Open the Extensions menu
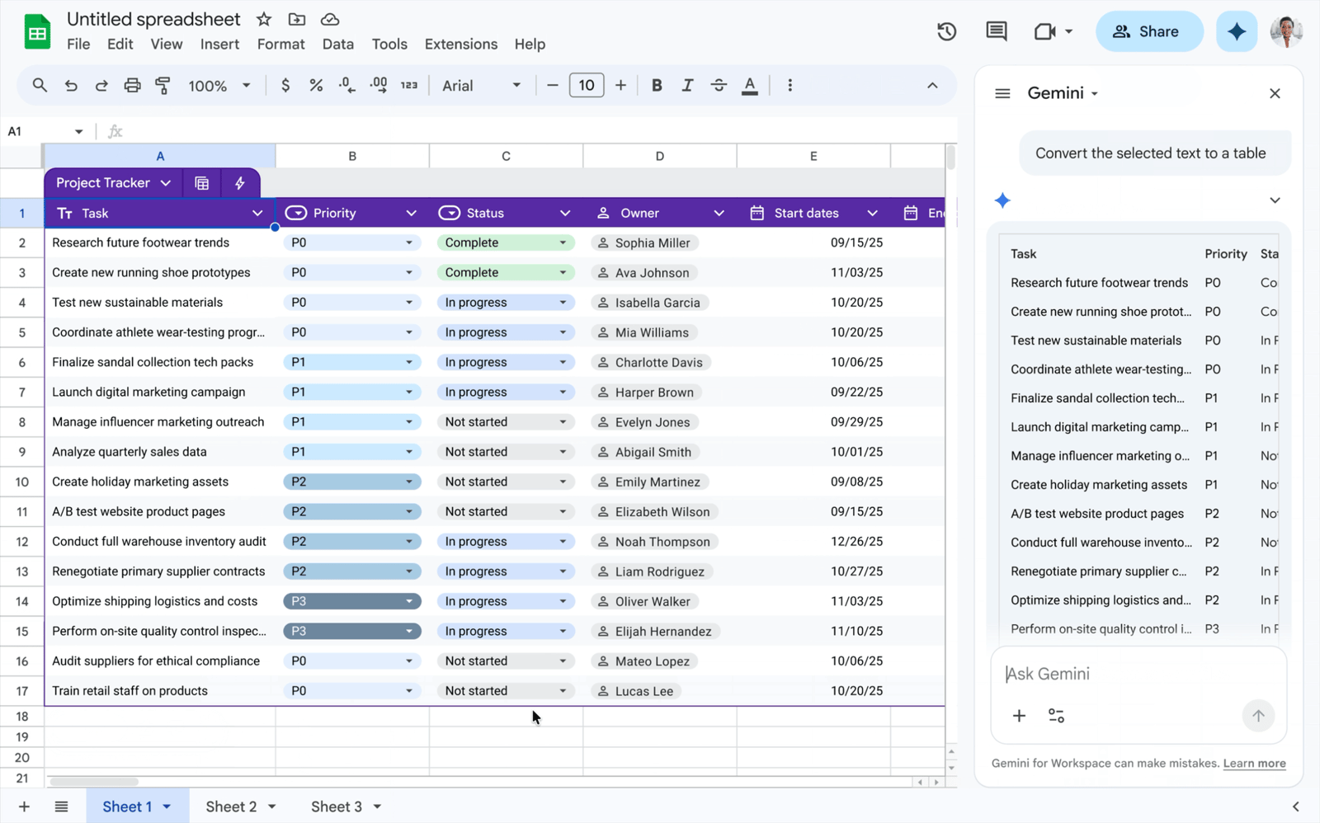This screenshot has height=823, width=1320. (460, 44)
